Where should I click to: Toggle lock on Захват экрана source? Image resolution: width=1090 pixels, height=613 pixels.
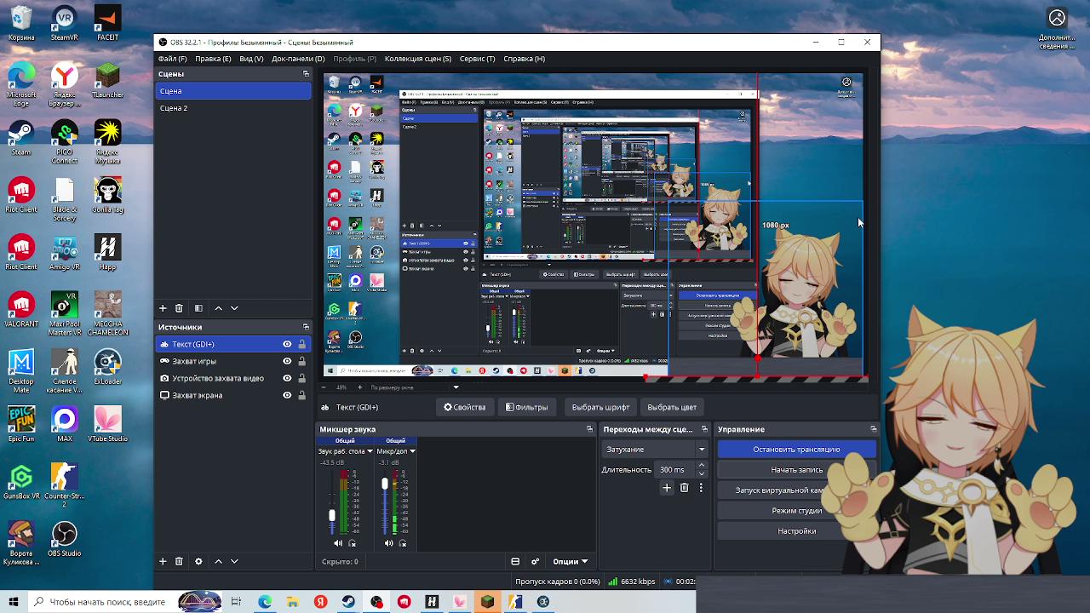[301, 395]
